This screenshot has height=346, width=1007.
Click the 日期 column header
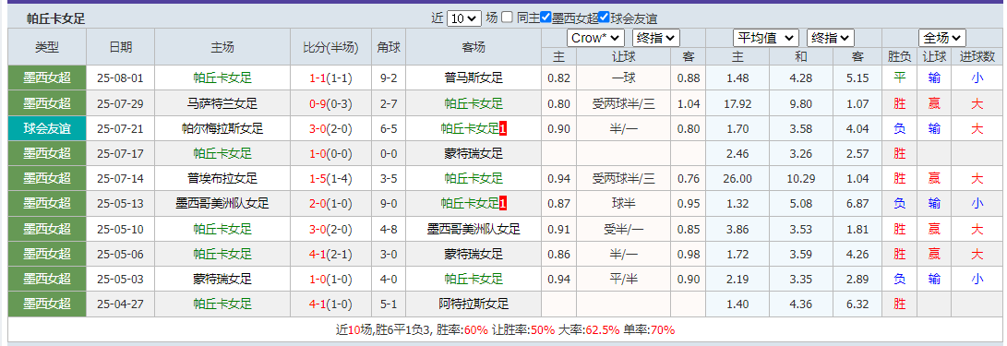point(120,47)
